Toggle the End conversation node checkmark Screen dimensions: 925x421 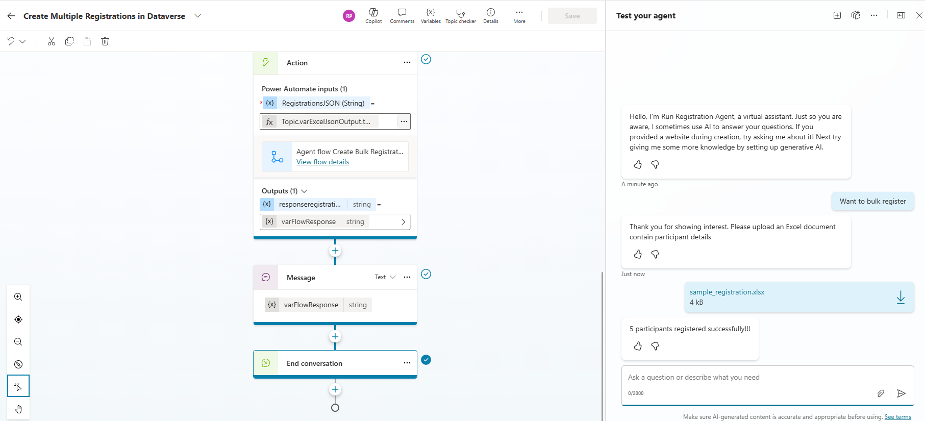pos(426,360)
